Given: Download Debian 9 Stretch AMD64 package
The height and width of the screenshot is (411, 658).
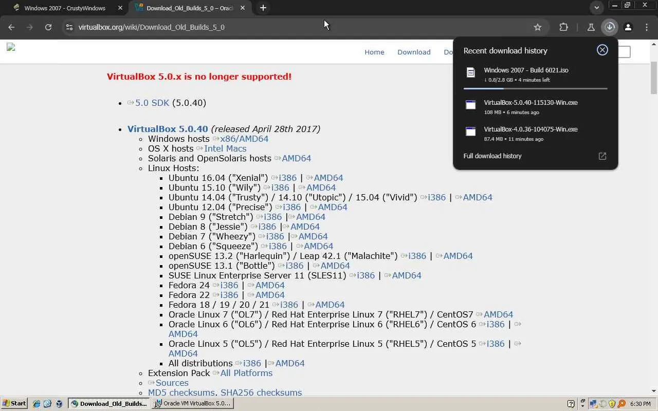Looking at the screenshot, I should point(310,217).
